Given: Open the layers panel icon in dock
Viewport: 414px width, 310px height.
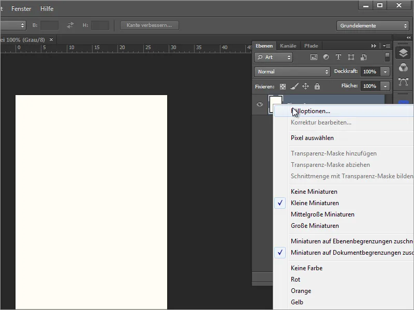Looking at the screenshot, I should (x=403, y=53).
